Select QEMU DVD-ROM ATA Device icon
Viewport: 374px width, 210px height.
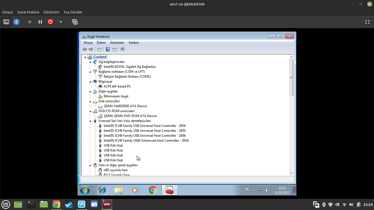pos(100,116)
